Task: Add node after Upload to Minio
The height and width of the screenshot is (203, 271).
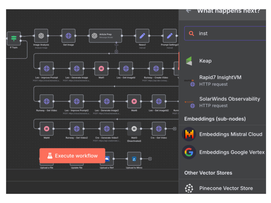Action: tap(150, 159)
